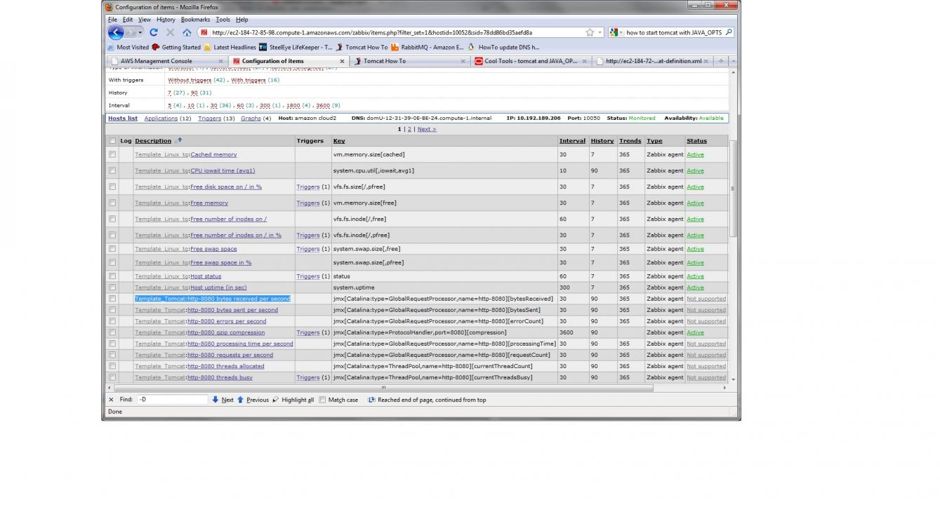
Task: Open the list all tabs dropdown
Action: (x=733, y=61)
